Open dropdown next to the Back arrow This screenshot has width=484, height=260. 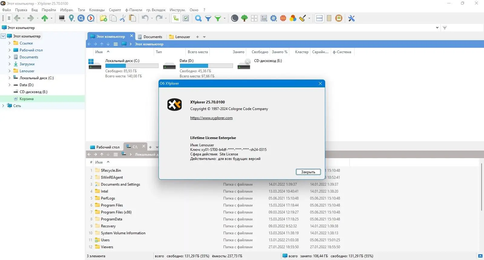click(24, 18)
